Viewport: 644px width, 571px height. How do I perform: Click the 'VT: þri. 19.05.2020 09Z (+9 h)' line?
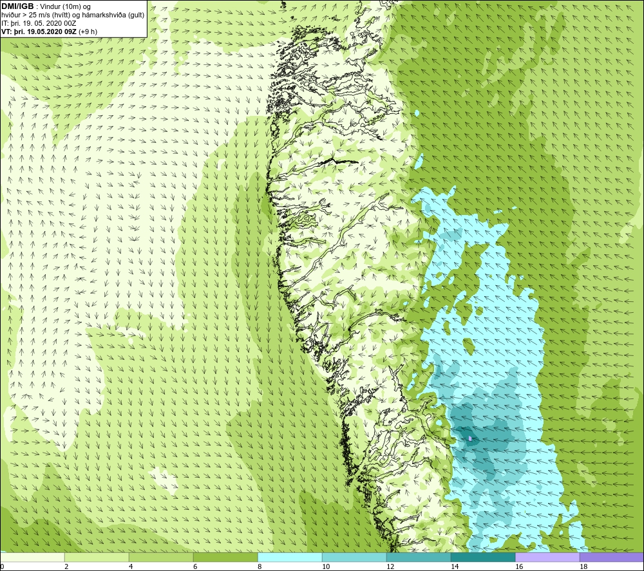[x=50, y=31]
